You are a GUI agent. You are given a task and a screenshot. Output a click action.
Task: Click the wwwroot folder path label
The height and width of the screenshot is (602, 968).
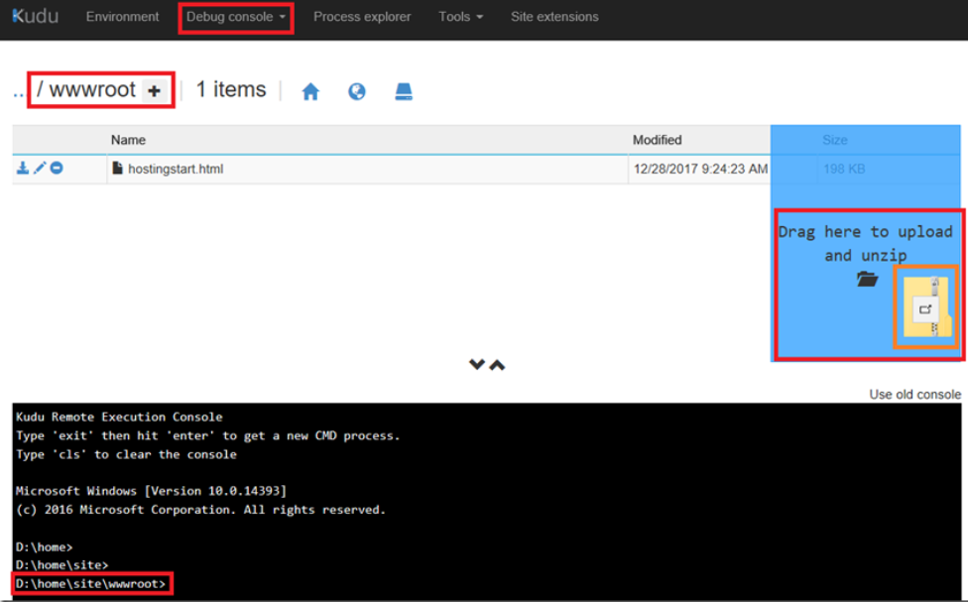pyautogui.click(x=92, y=90)
